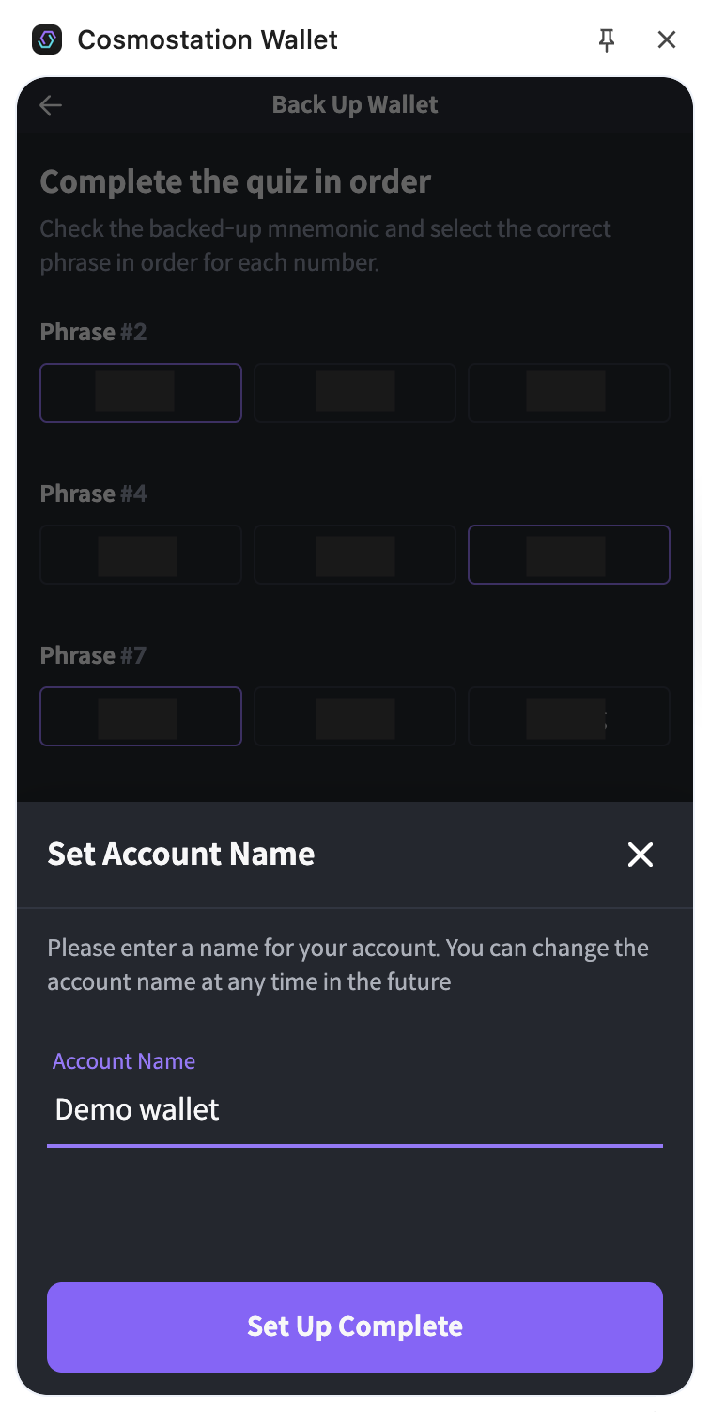Choose the middle option under Phrase #7
710x1412 pixels.
point(355,716)
